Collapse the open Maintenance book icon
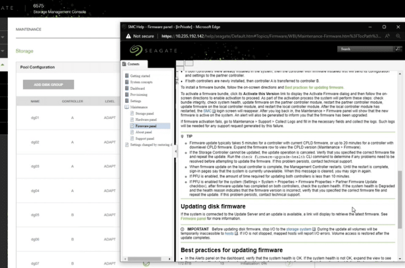The width and height of the screenshot is (405, 268). tap(127, 107)
